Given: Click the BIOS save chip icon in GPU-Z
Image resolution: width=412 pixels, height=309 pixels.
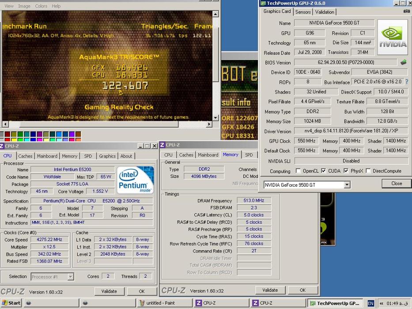Looking at the screenshot, I should pos(403,62).
